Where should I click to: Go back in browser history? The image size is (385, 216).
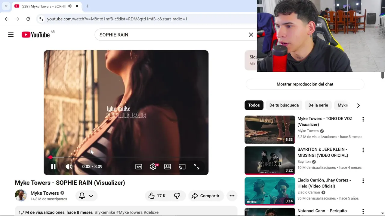coord(7,19)
